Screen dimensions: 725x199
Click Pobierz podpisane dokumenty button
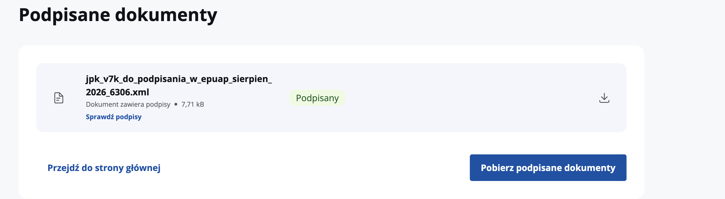click(548, 167)
